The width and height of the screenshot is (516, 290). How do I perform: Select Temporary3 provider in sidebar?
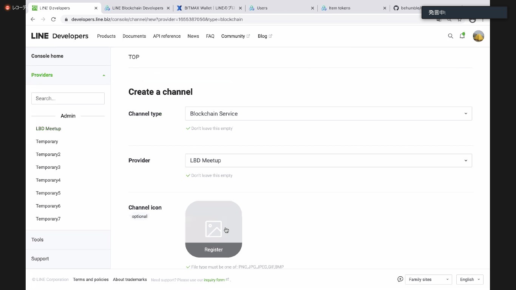click(48, 167)
